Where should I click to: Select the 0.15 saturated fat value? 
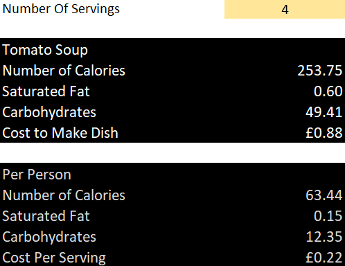[328, 216]
